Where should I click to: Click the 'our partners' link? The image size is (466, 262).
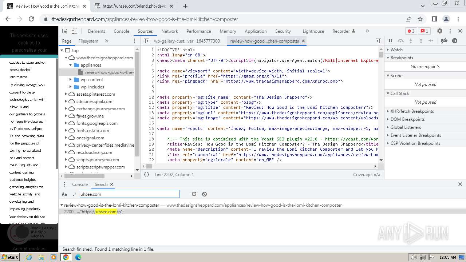(x=19, y=114)
